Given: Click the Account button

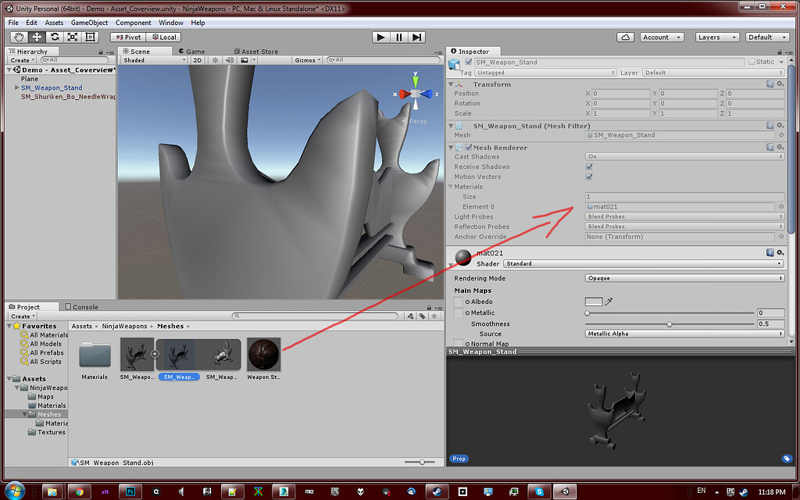Looking at the screenshot, I should click(x=661, y=37).
